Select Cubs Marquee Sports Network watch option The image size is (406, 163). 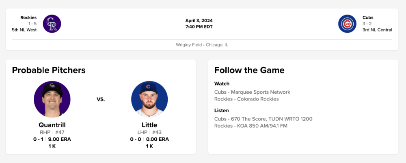[x=252, y=92]
